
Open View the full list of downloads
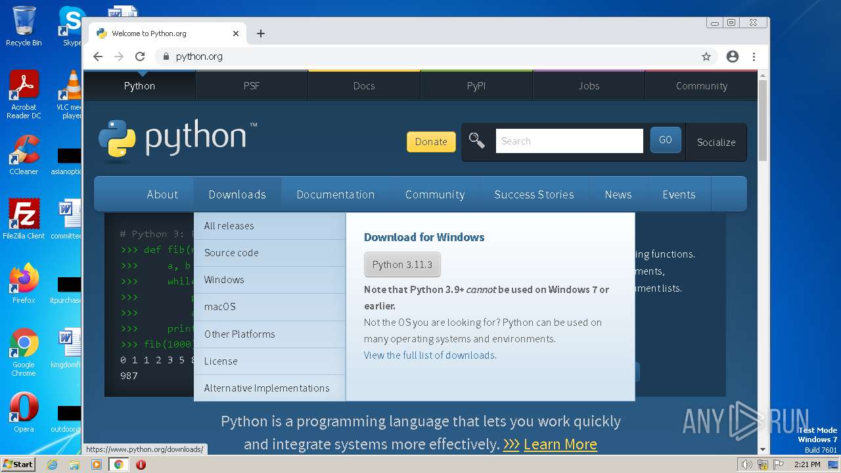(430, 355)
